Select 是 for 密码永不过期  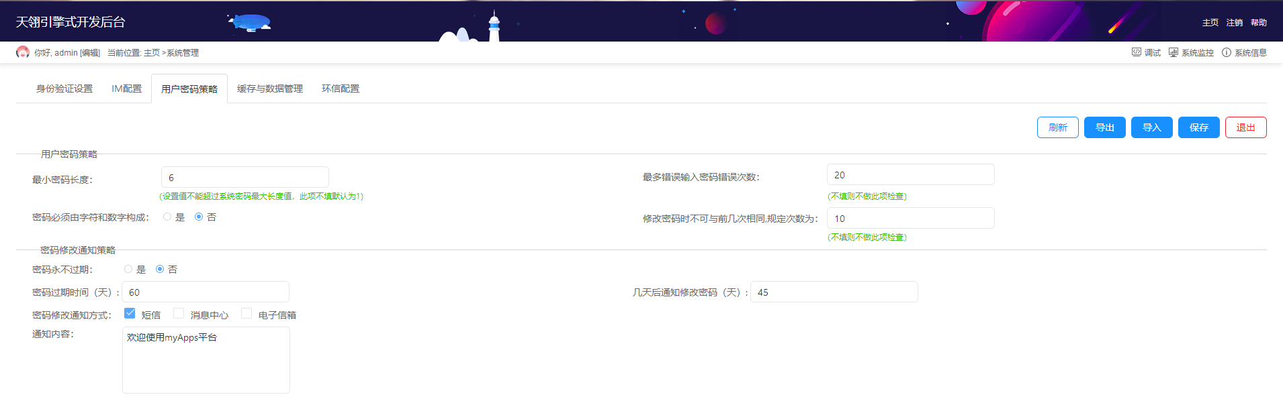click(x=128, y=270)
